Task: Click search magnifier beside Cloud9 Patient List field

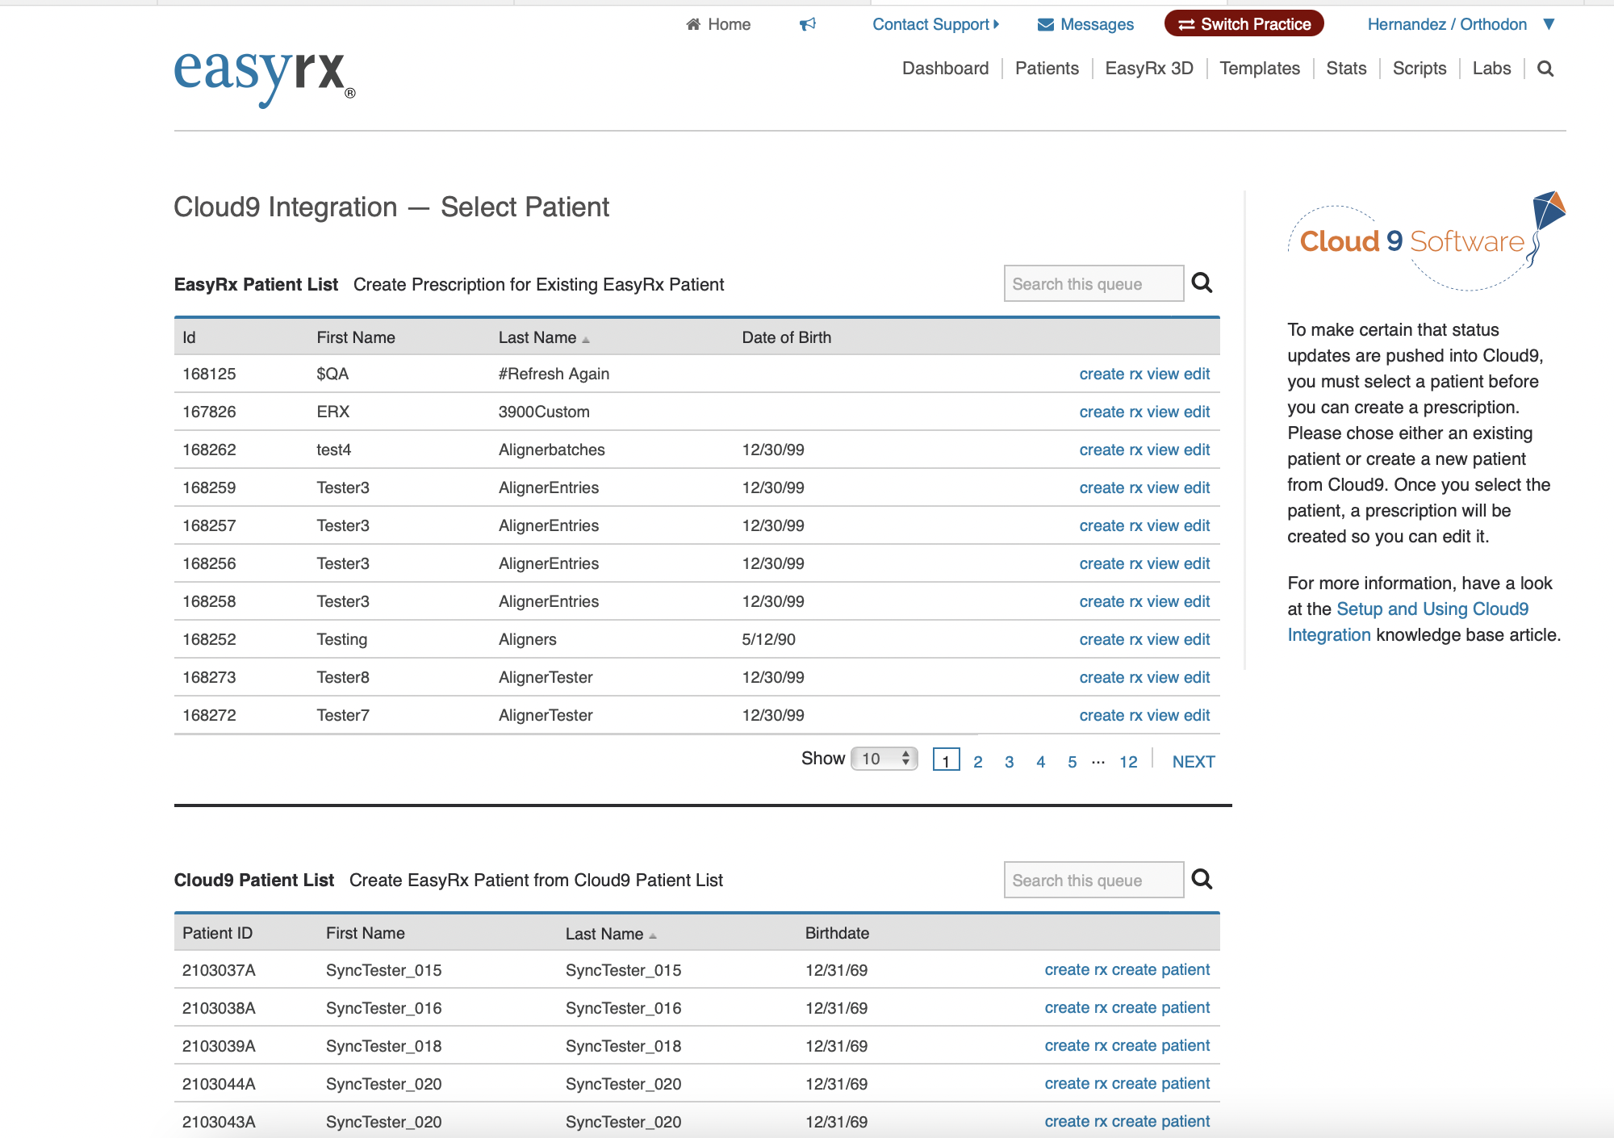Action: point(1202,879)
